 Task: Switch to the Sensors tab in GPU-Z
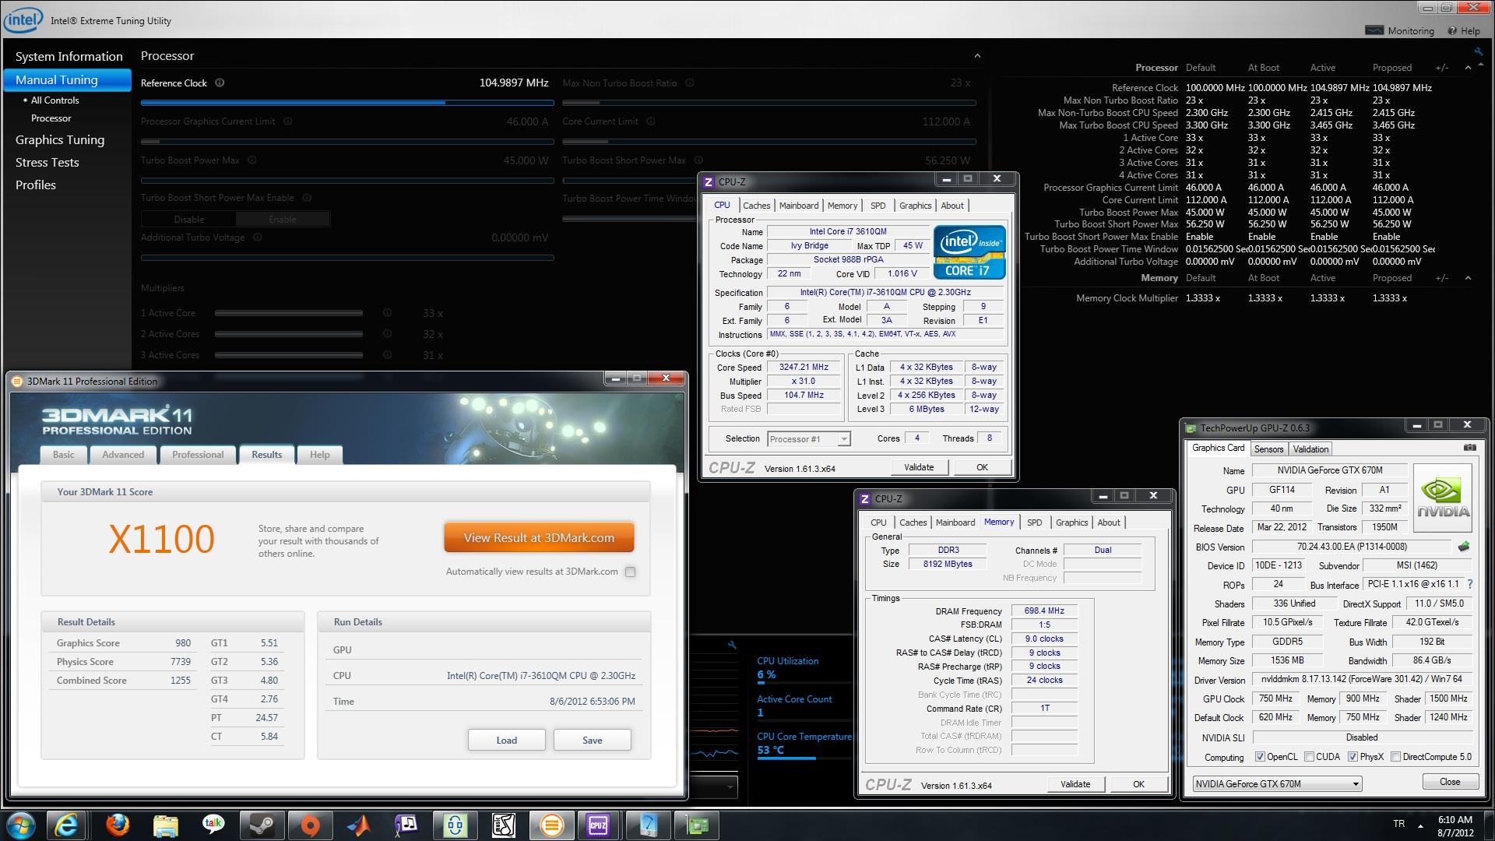1268,449
